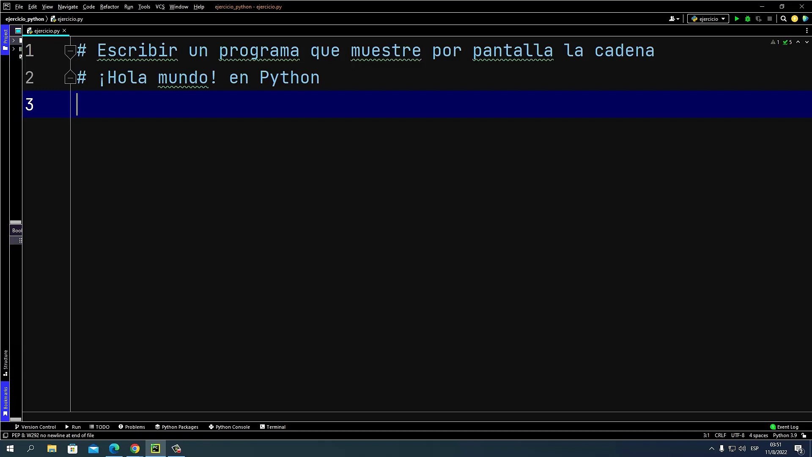
Task: Toggle the Structure tool window
Action: (x=5, y=362)
